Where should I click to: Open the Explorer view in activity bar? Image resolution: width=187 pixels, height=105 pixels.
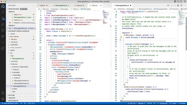tap(3, 6)
